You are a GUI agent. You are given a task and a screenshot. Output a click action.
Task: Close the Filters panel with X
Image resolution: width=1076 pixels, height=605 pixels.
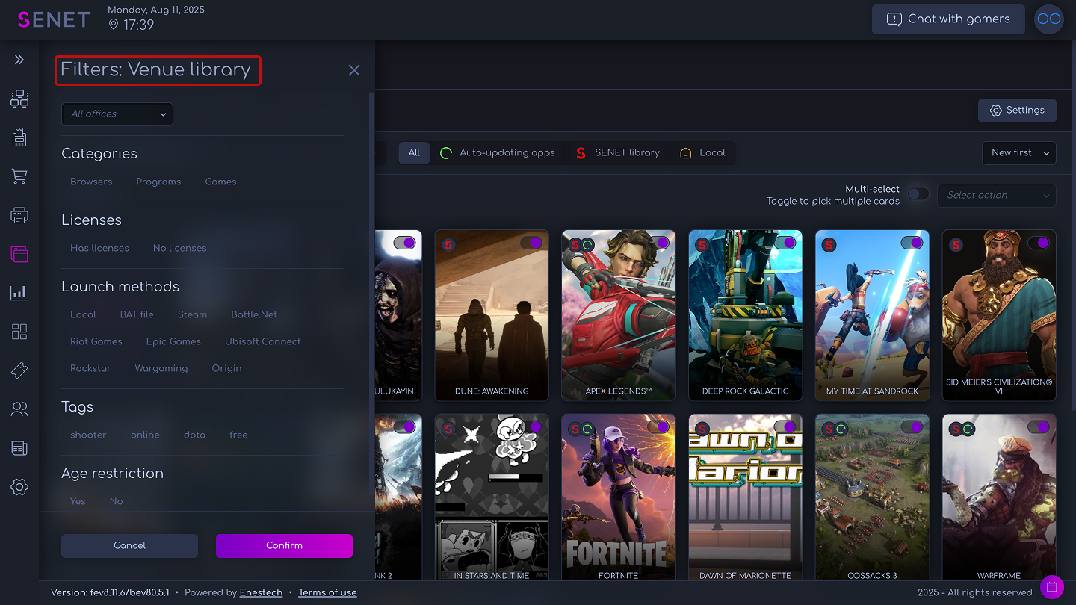coord(354,70)
